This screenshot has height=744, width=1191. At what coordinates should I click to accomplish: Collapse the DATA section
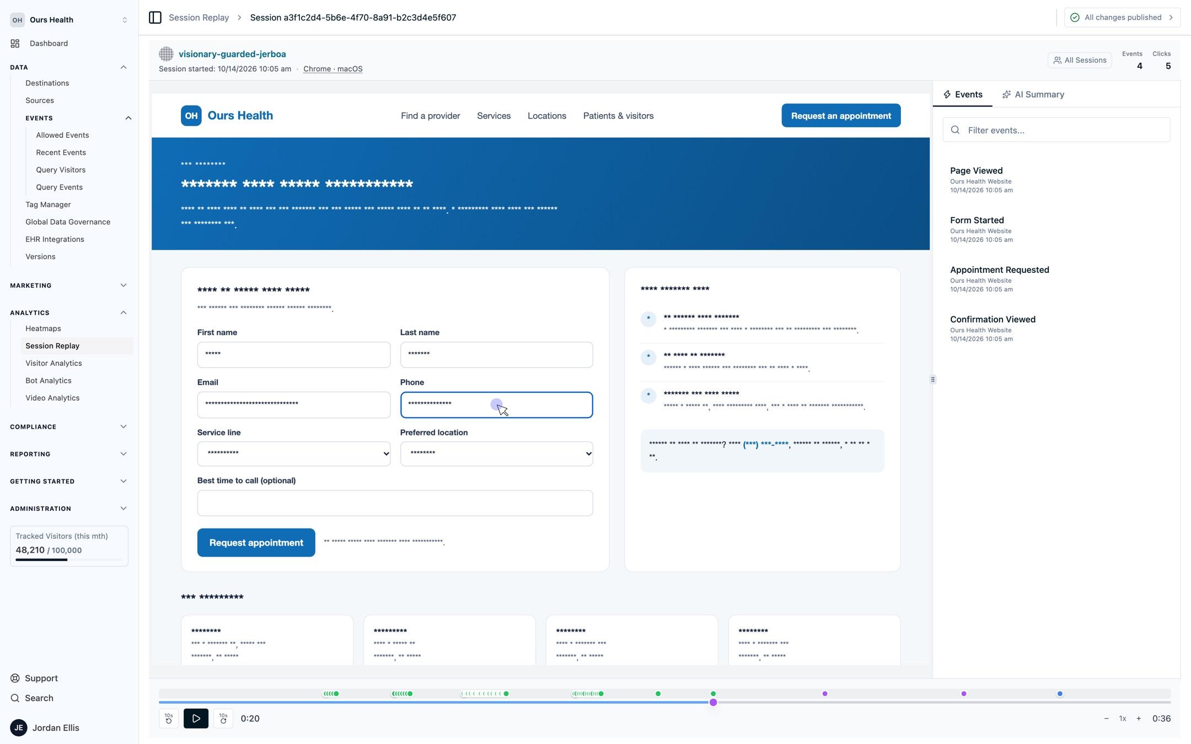pyautogui.click(x=124, y=67)
